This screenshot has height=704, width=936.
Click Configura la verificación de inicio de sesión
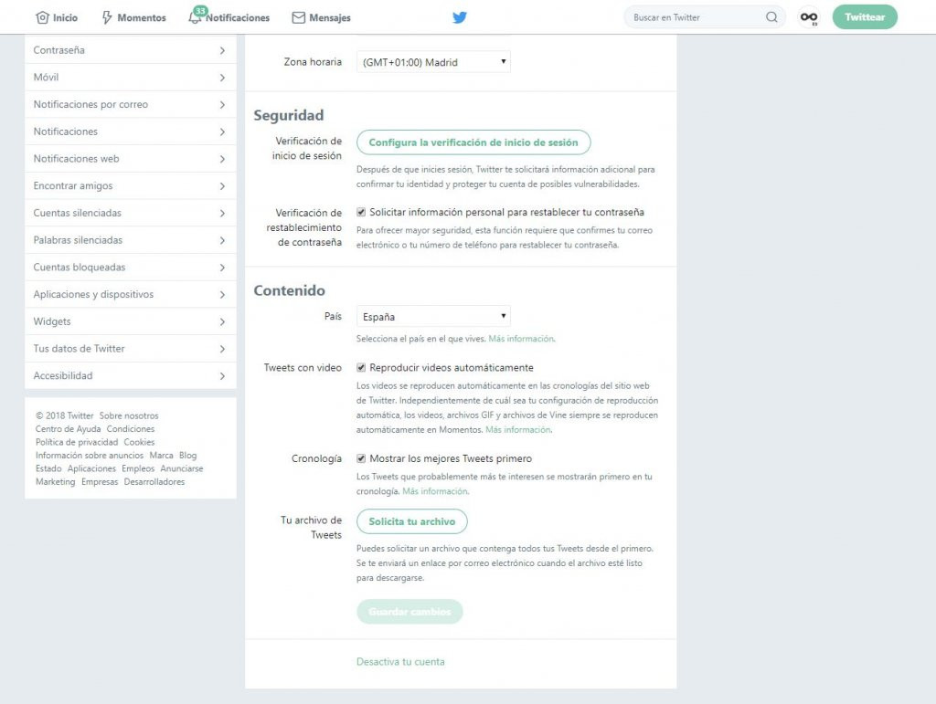pyautogui.click(x=473, y=142)
